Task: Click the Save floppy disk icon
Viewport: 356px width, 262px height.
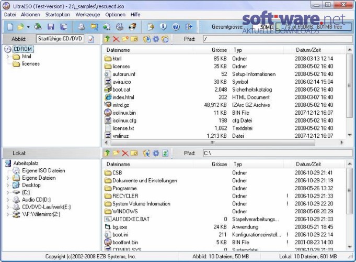Action: click(51, 27)
